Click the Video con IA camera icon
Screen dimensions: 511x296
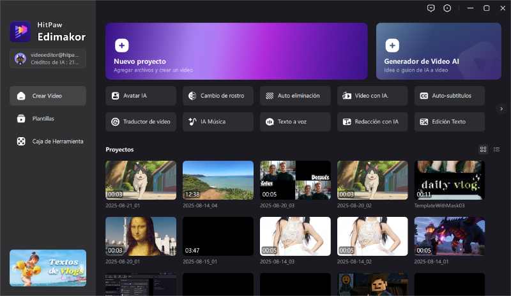click(347, 96)
